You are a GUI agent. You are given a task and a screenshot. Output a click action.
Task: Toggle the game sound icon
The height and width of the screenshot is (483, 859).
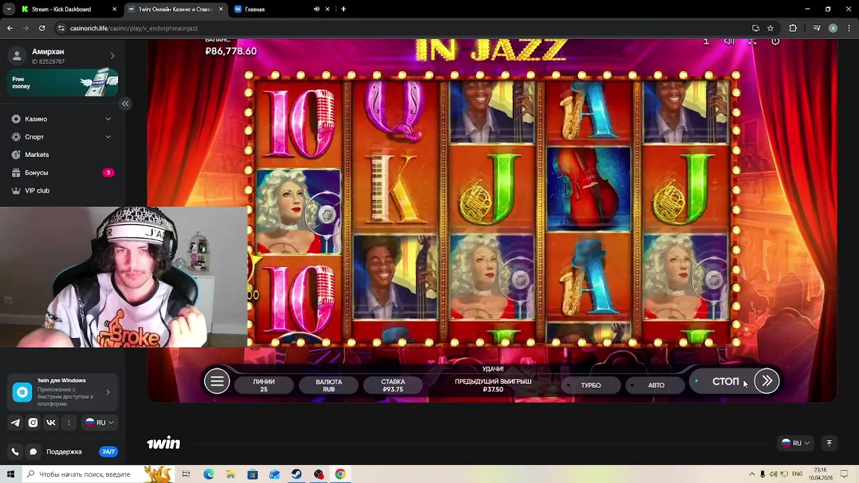(x=729, y=42)
